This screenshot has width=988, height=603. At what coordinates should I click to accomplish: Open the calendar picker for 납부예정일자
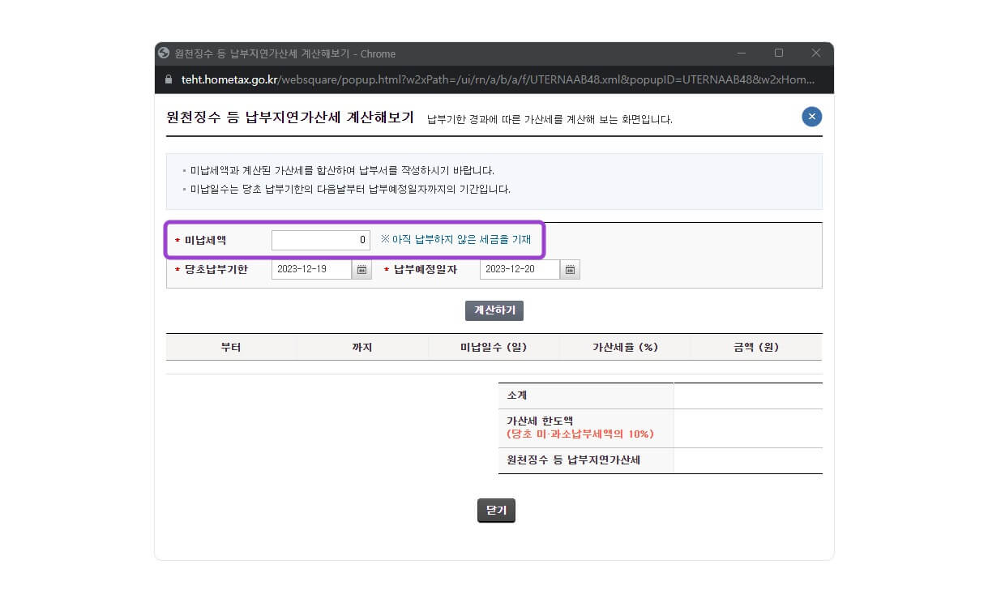pyautogui.click(x=570, y=270)
